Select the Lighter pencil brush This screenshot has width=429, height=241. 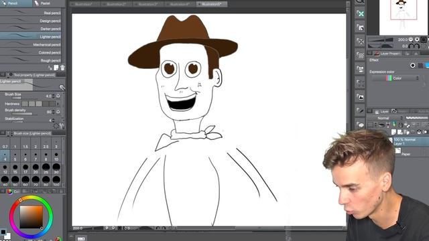[x=31, y=36]
